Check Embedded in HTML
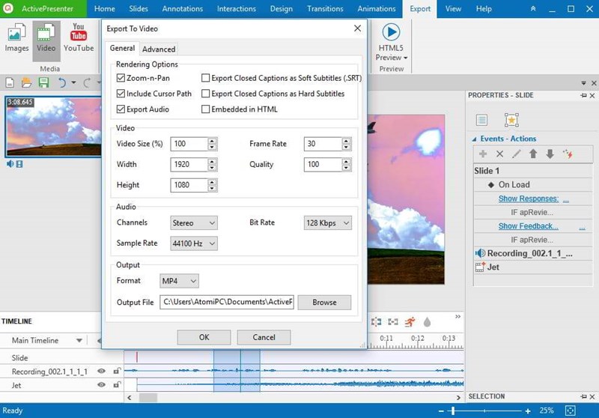 click(205, 109)
